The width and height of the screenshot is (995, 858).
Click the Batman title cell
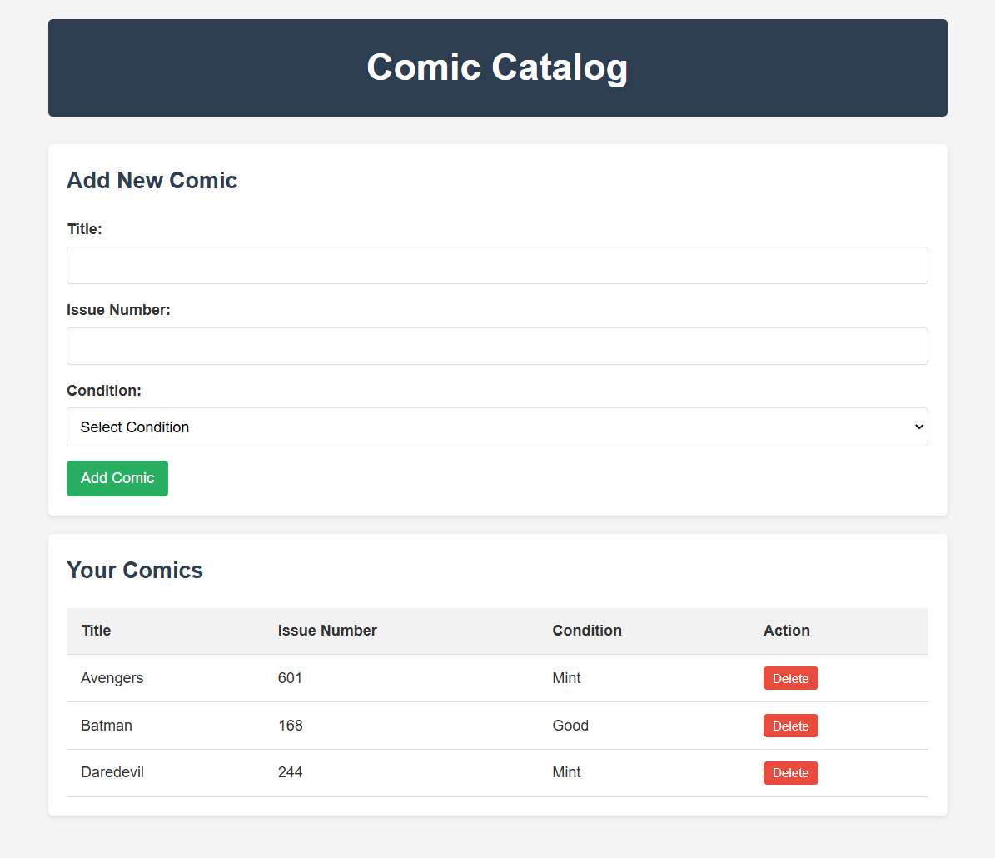tap(107, 726)
